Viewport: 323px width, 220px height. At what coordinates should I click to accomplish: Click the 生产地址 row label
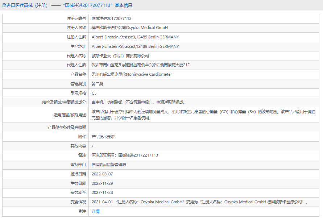point(78,46)
